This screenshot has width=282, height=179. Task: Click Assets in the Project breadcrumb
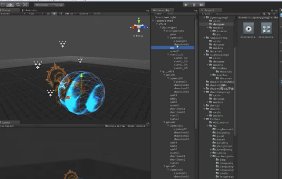[x=243, y=17]
